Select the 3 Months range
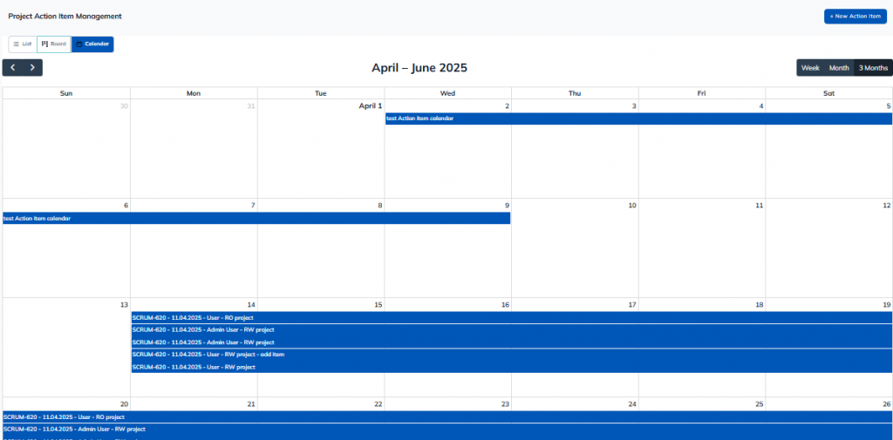The height and width of the screenshot is (440, 893). [873, 68]
